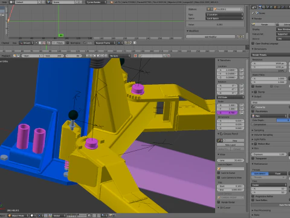Open the Cycles Render engine dropdown
Image resolution: width=290 pixels, height=218 pixels.
(x=96, y=2)
